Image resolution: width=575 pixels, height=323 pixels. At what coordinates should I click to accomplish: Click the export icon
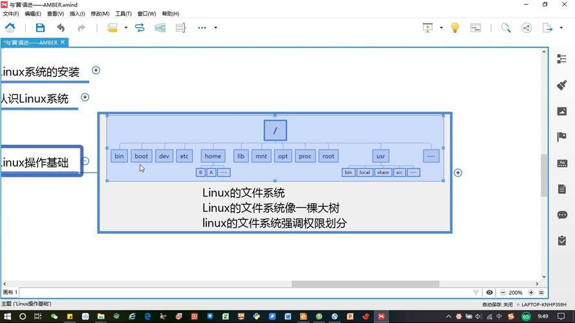547,28
